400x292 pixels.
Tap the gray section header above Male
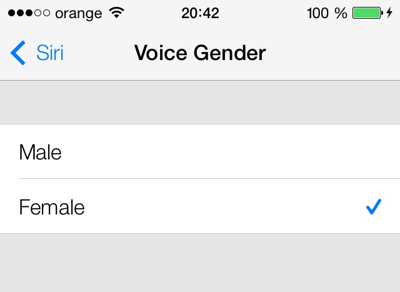click(x=200, y=103)
